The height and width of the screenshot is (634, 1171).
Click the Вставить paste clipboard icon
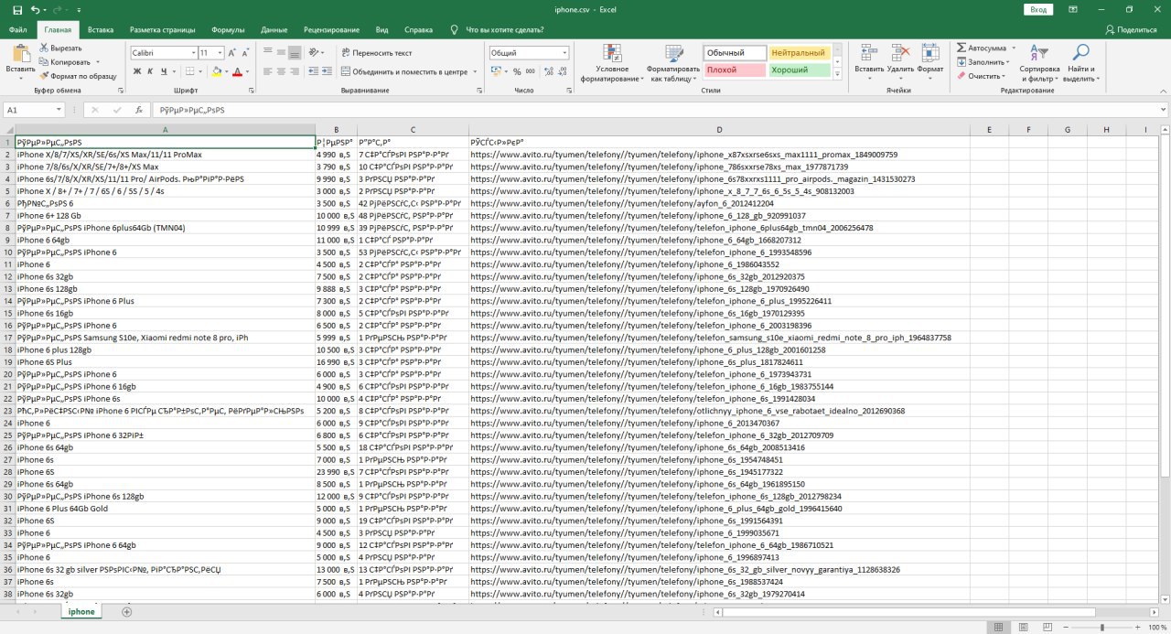click(20, 53)
